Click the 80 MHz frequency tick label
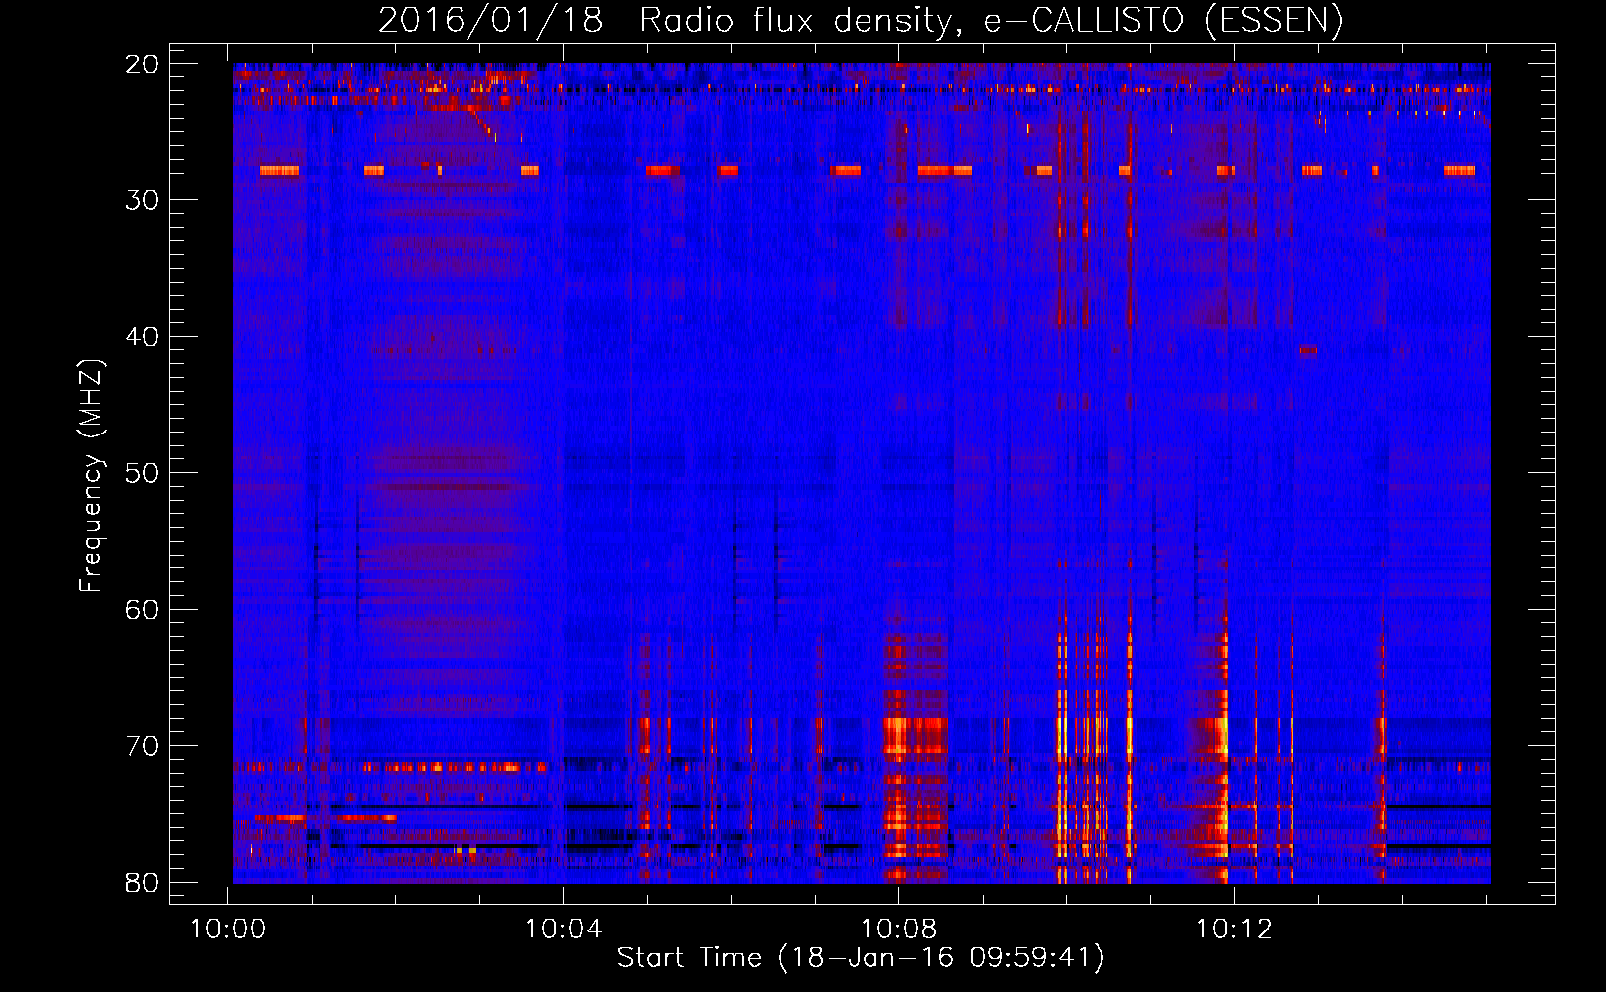 coord(142,882)
